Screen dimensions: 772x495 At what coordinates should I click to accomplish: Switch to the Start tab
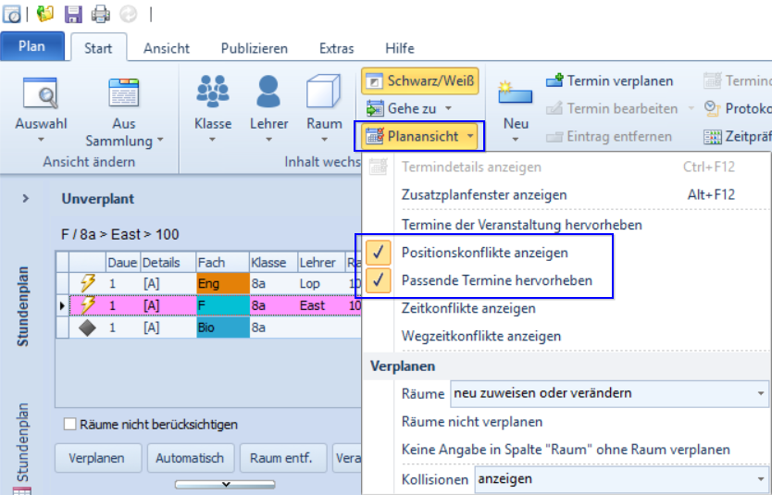point(98,48)
